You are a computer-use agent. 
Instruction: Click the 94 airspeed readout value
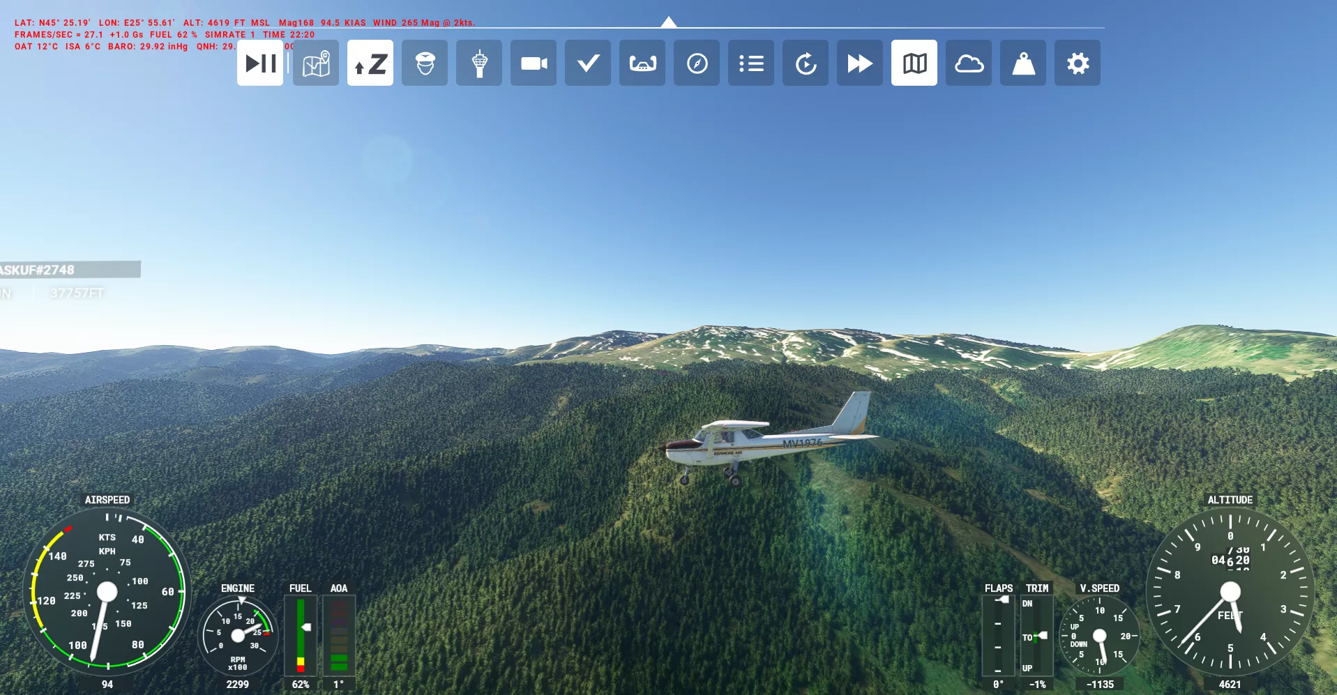pyautogui.click(x=107, y=685)
